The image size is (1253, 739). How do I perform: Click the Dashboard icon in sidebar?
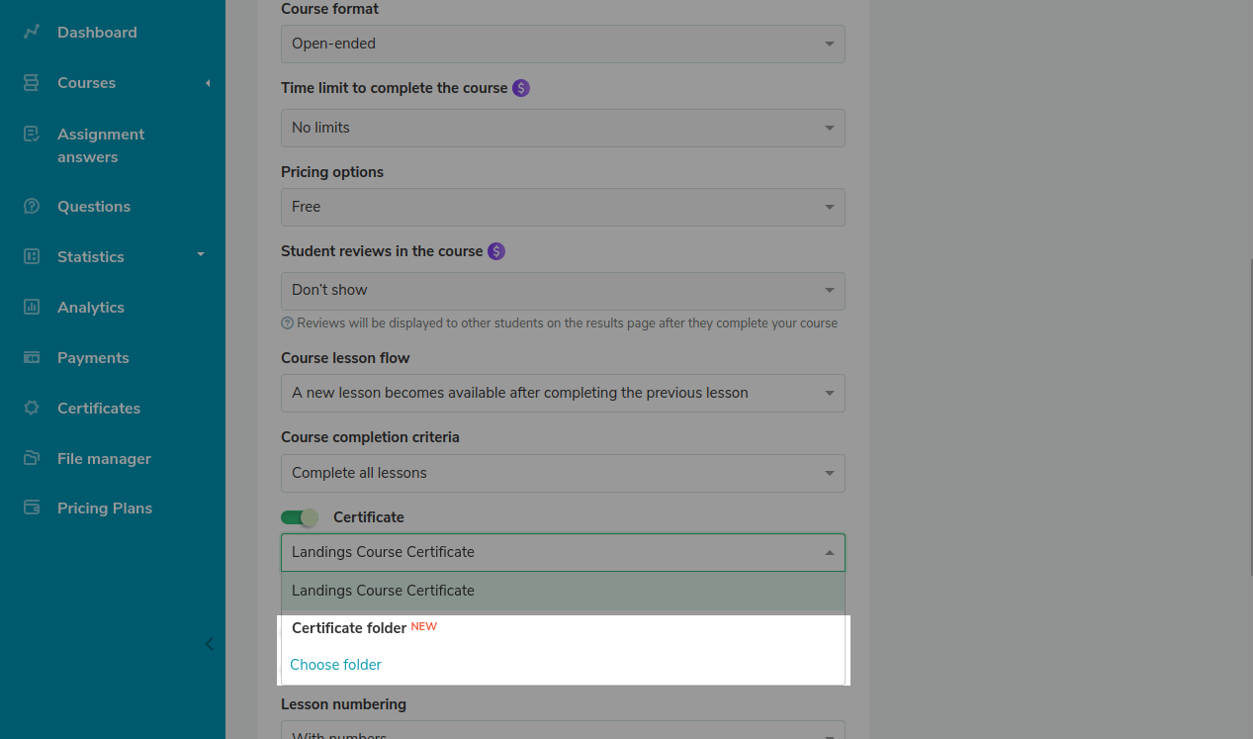[x=32, y=32]
